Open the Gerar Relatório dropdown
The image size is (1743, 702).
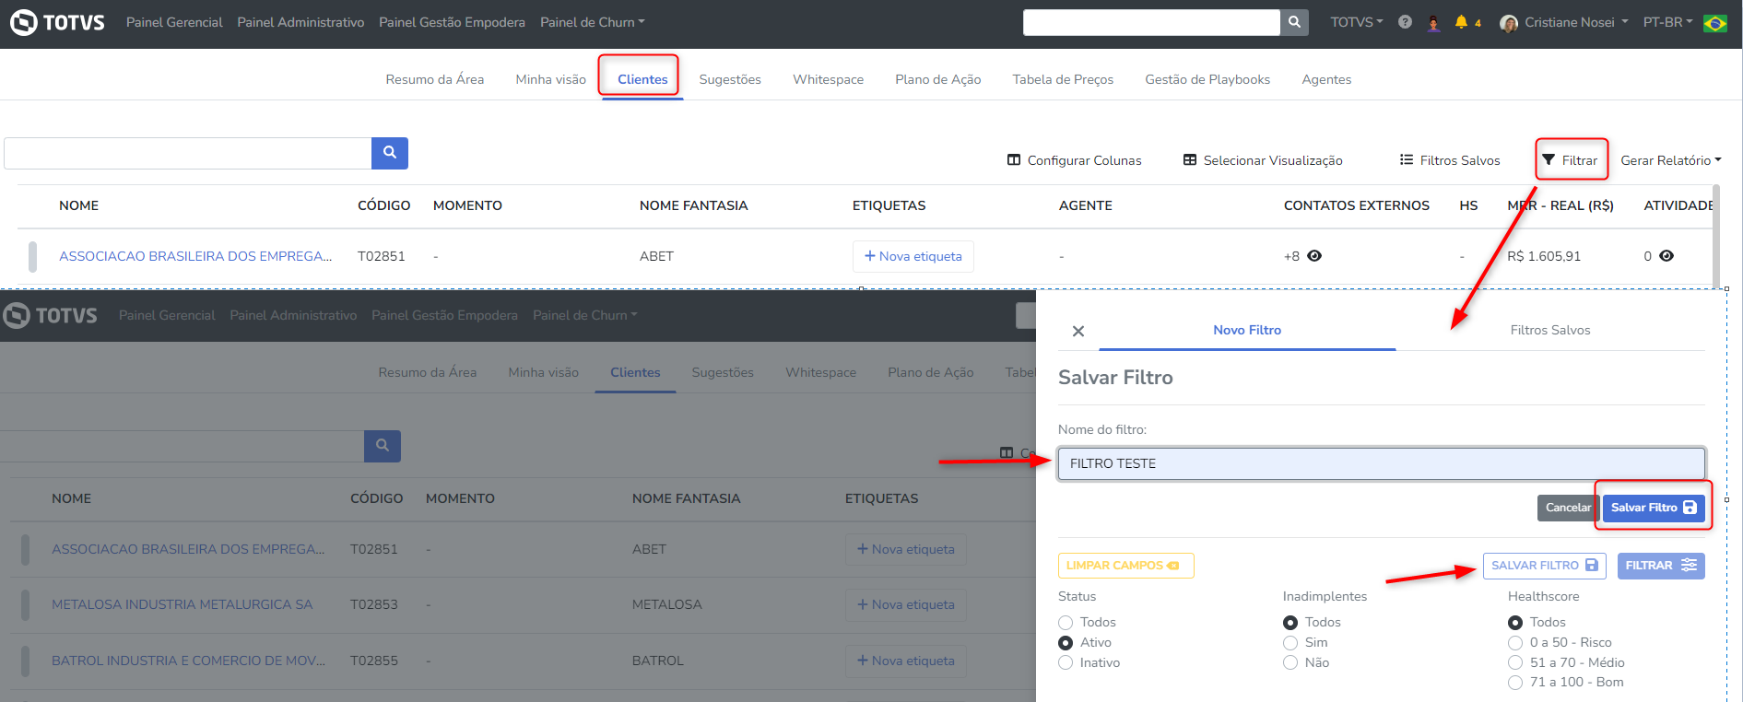tap(1670, 160)
